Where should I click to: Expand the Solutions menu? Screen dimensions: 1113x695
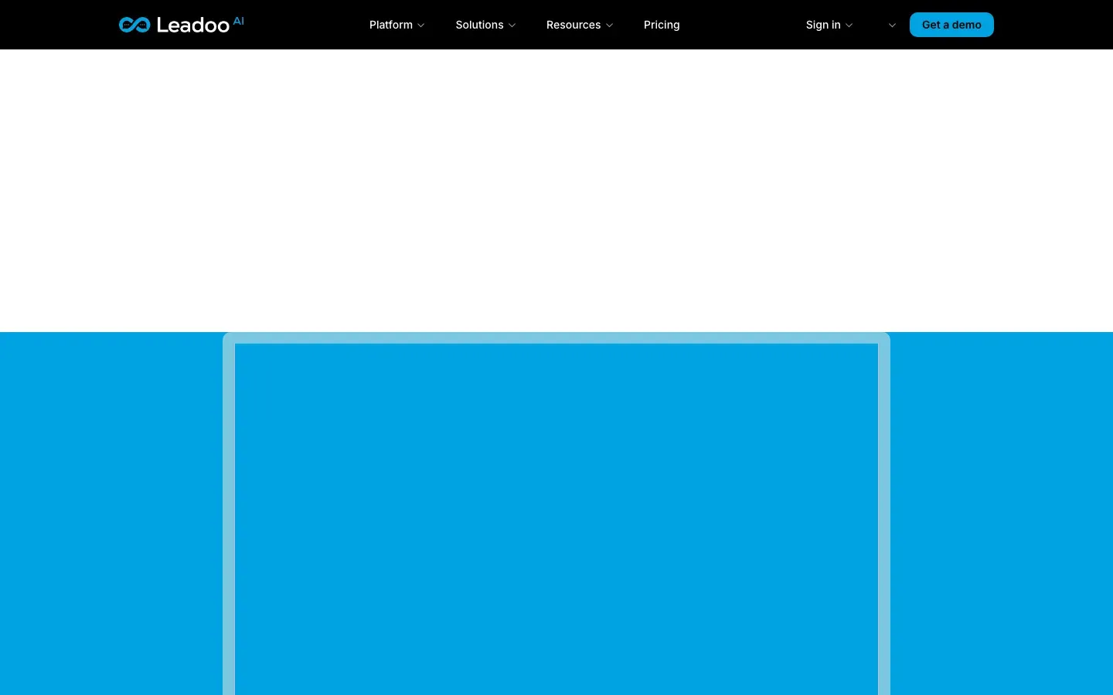click(485, 25)
